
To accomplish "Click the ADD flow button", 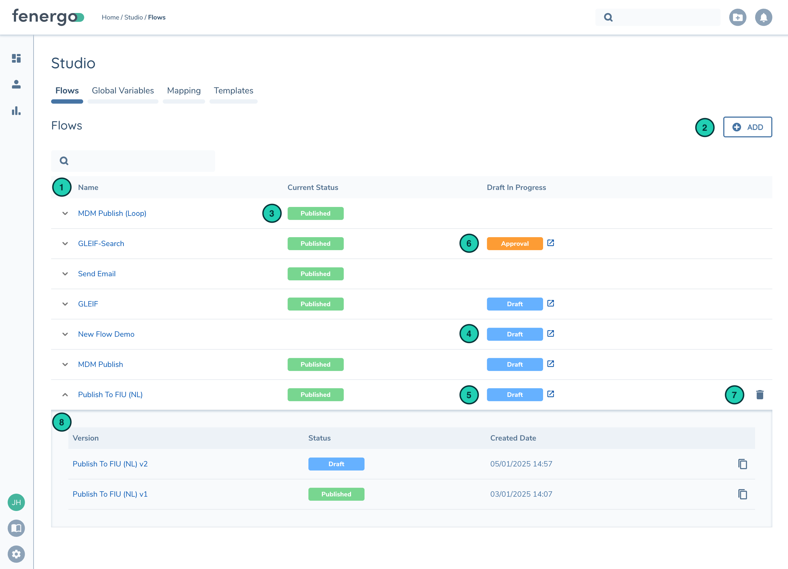I will tap(747, 127).
